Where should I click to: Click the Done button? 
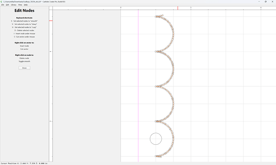pyautogui.click(x=24, y=68)
